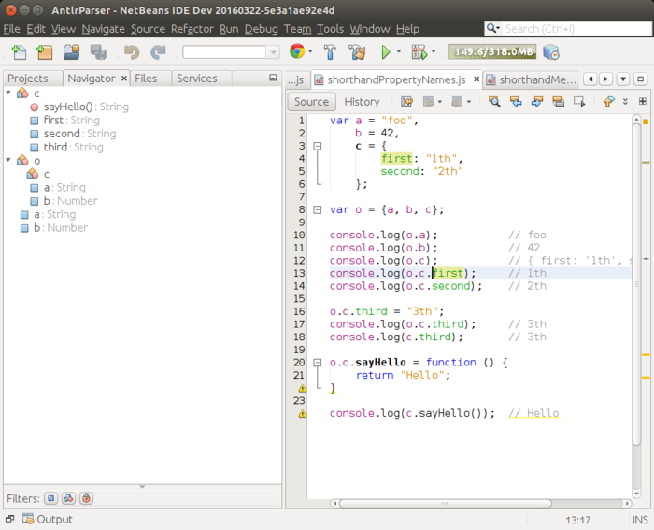Image resolution: width=654 pixels, height=530 pixels.
Task: Collapse the 'o' node in Navigator tree
Action: tap(9, 161)
